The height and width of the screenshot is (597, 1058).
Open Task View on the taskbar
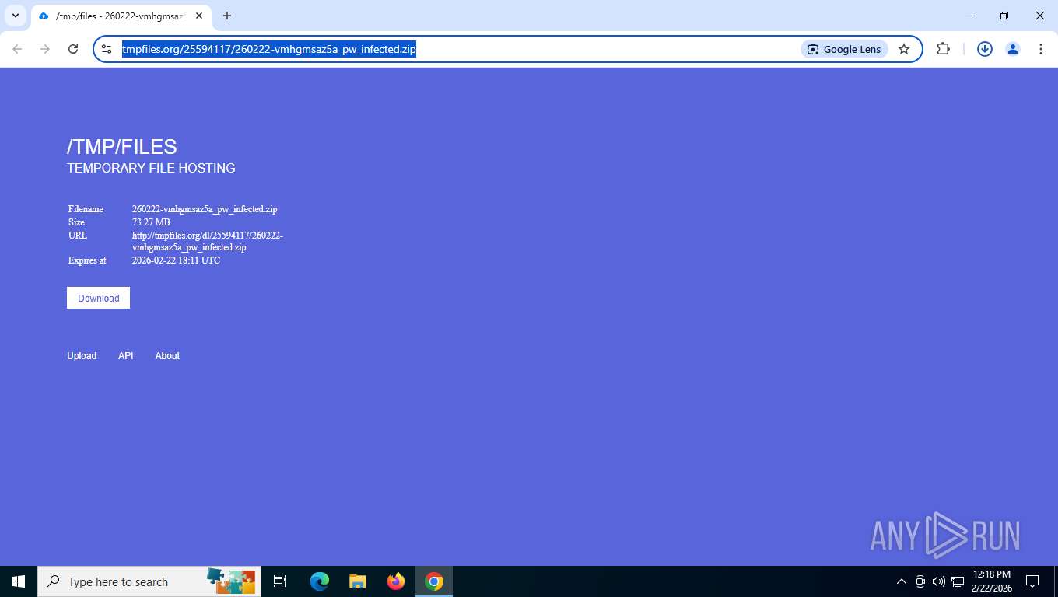(x=280, y=581)
